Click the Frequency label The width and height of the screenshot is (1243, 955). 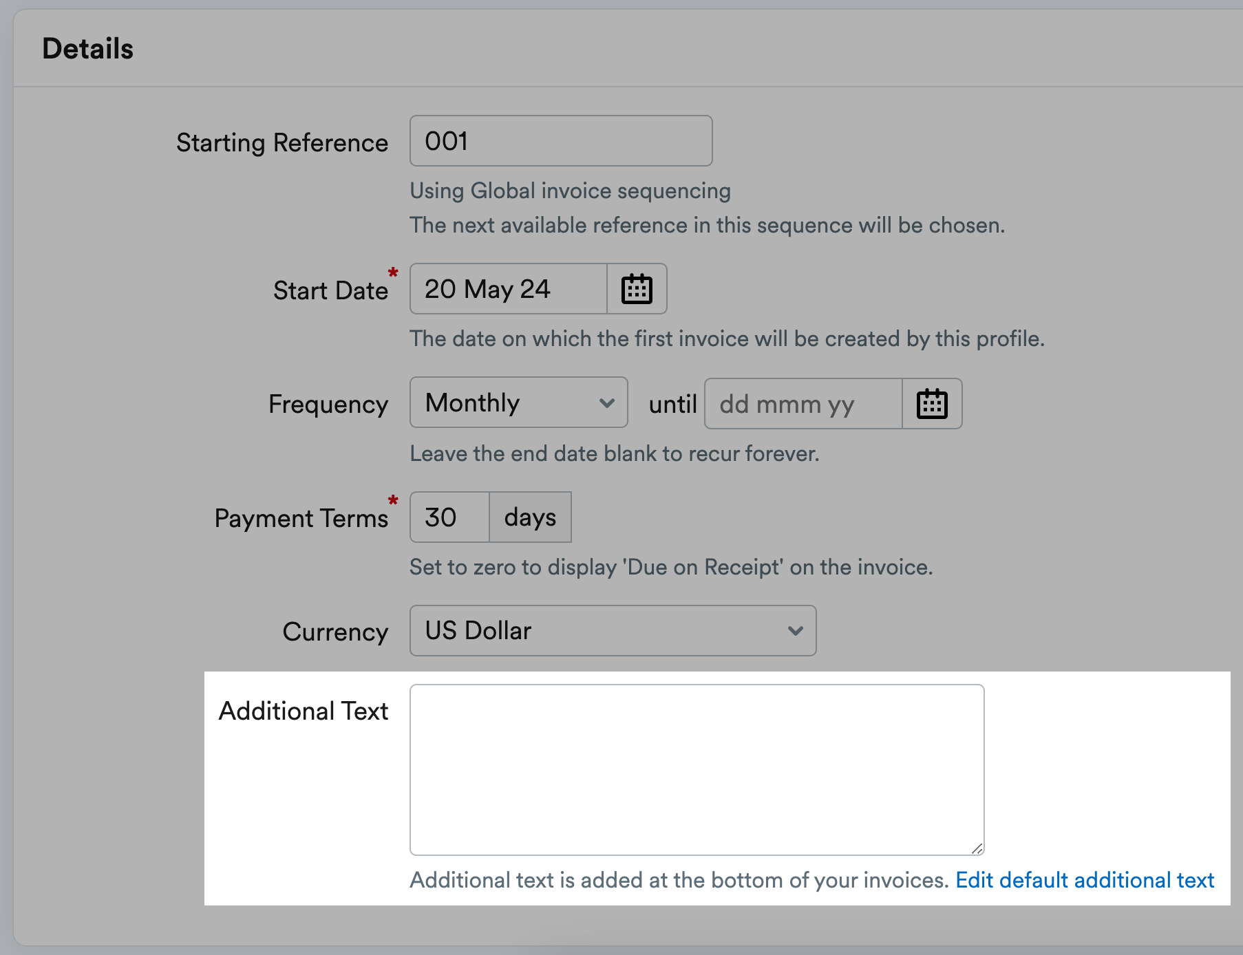click(328, 405)
